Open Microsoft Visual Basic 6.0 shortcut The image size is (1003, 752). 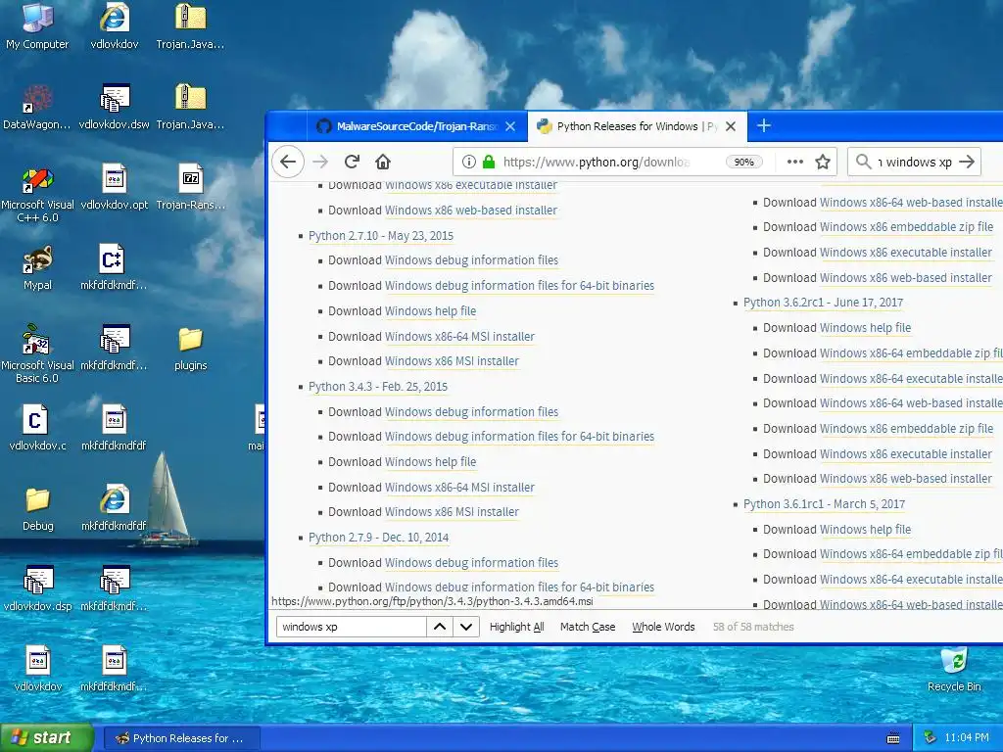37,354
